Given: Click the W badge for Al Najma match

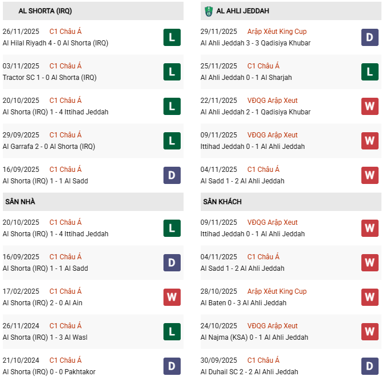Looking at the screenshot, I should tap(369, 332).
